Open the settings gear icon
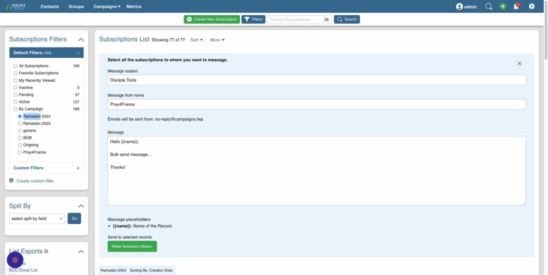Viewport: 548px width, 275px height. point(531,6)
